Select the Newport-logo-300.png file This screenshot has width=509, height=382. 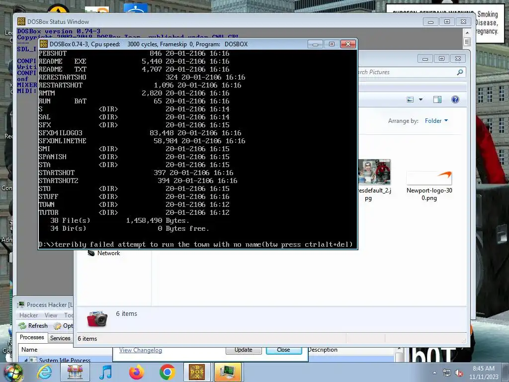coord(429,186)
